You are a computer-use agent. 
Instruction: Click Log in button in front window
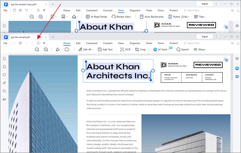coord(205,36)
